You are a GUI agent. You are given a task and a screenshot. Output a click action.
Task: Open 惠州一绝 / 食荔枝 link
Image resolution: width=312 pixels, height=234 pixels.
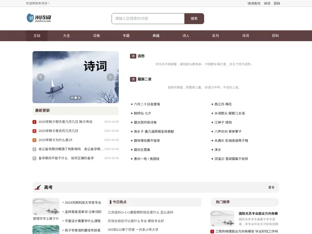coord(146,159)
